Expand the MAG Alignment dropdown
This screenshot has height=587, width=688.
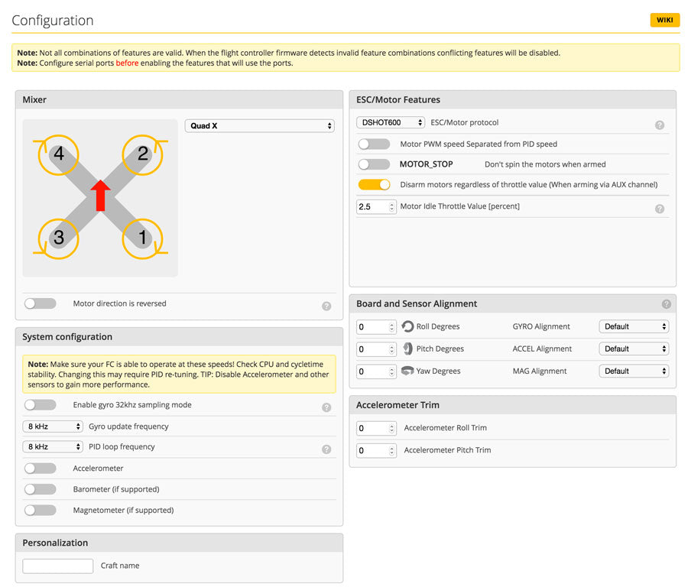click(x=634, y=371)
